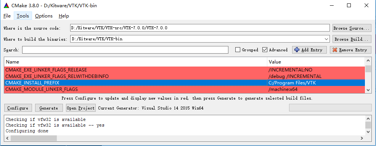Select CMAKE_MODULE_LINKER_FLAGS row
This screenshot has height=146, width=376.
(185, 89)
